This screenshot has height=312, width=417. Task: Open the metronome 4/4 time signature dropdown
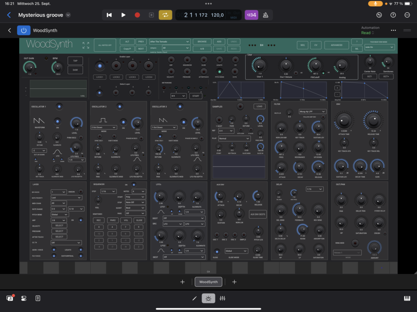coord(178,96)
